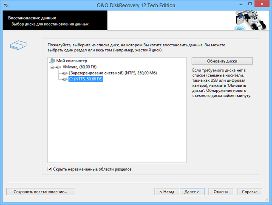
Task: Minimize the DiskRecovery window
Action: pyautogui.click(x=241, y=4)
